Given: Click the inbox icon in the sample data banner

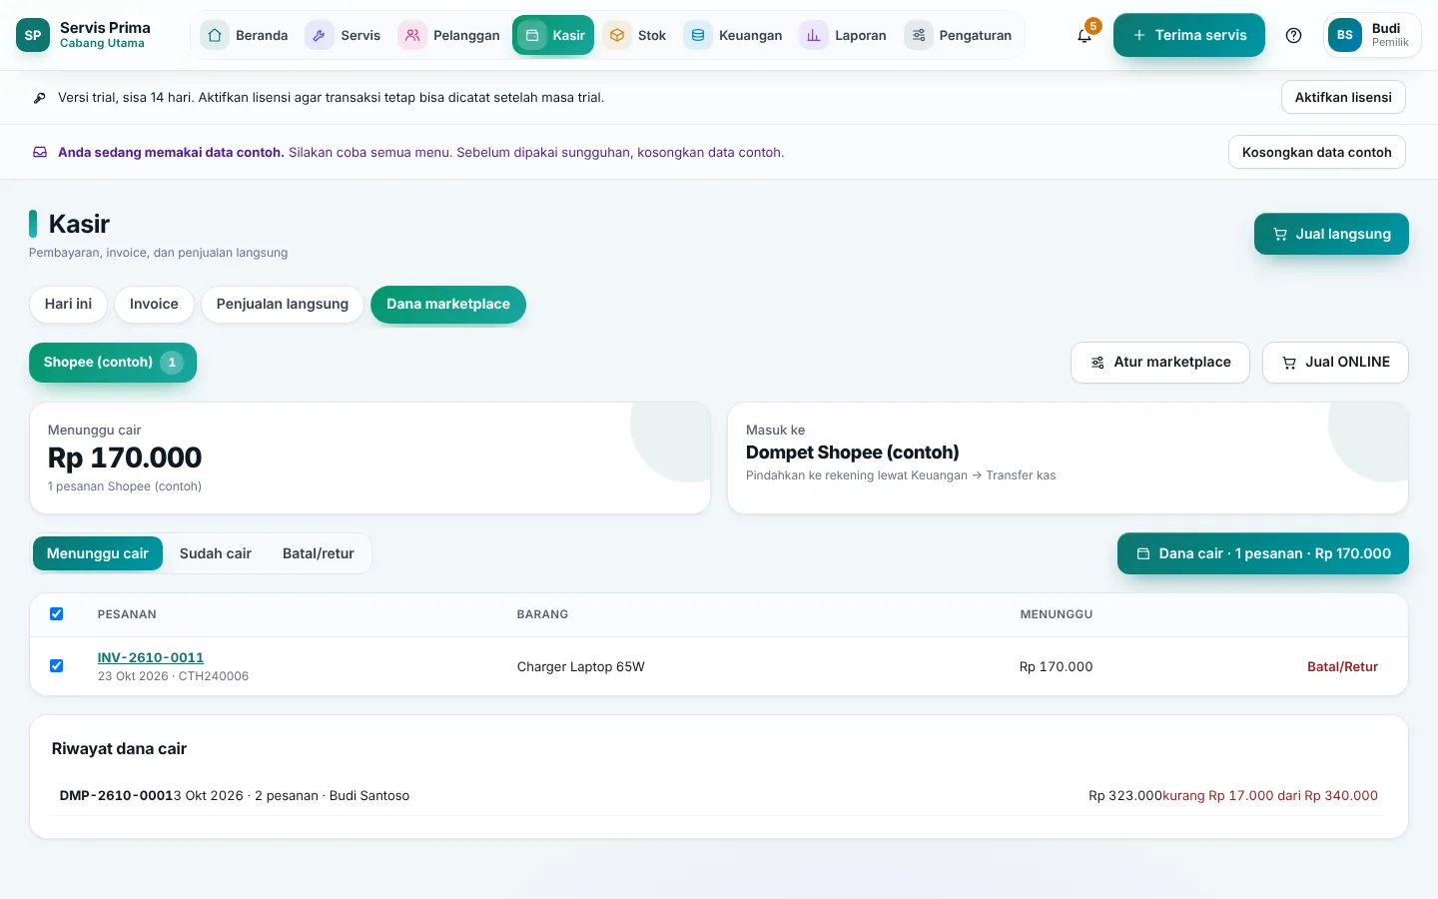Looking at the screenshot, I should (40, 153).
